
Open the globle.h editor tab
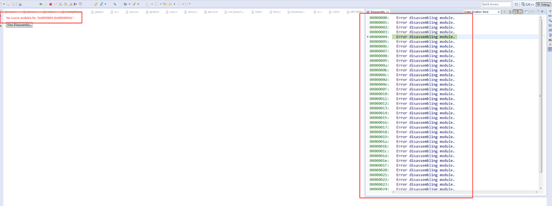point(152,12)
